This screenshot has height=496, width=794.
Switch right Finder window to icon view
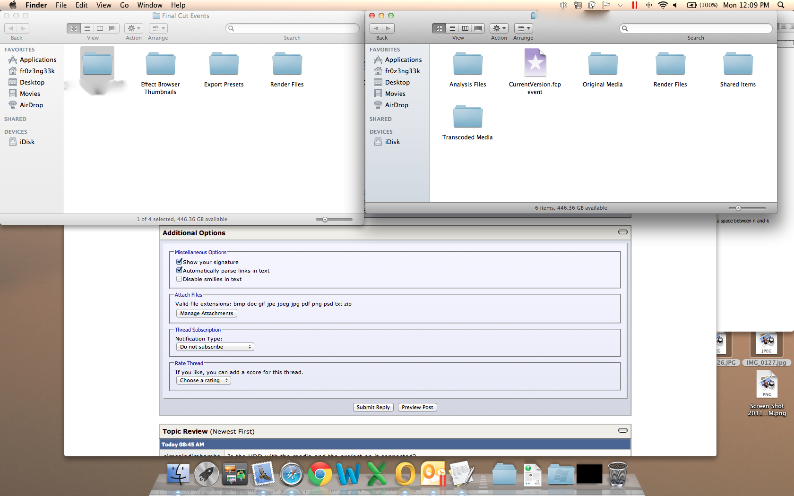pyautogui.click(x=439, y=28)
